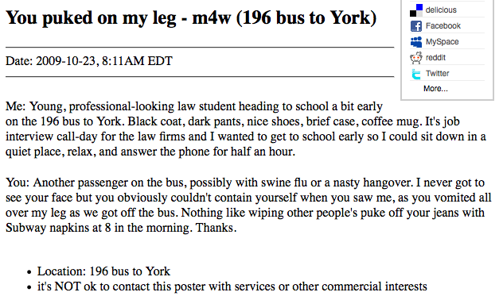Expand More... sharing options
Viewport: 503px width, 296px height.
(x=435, y=89)
